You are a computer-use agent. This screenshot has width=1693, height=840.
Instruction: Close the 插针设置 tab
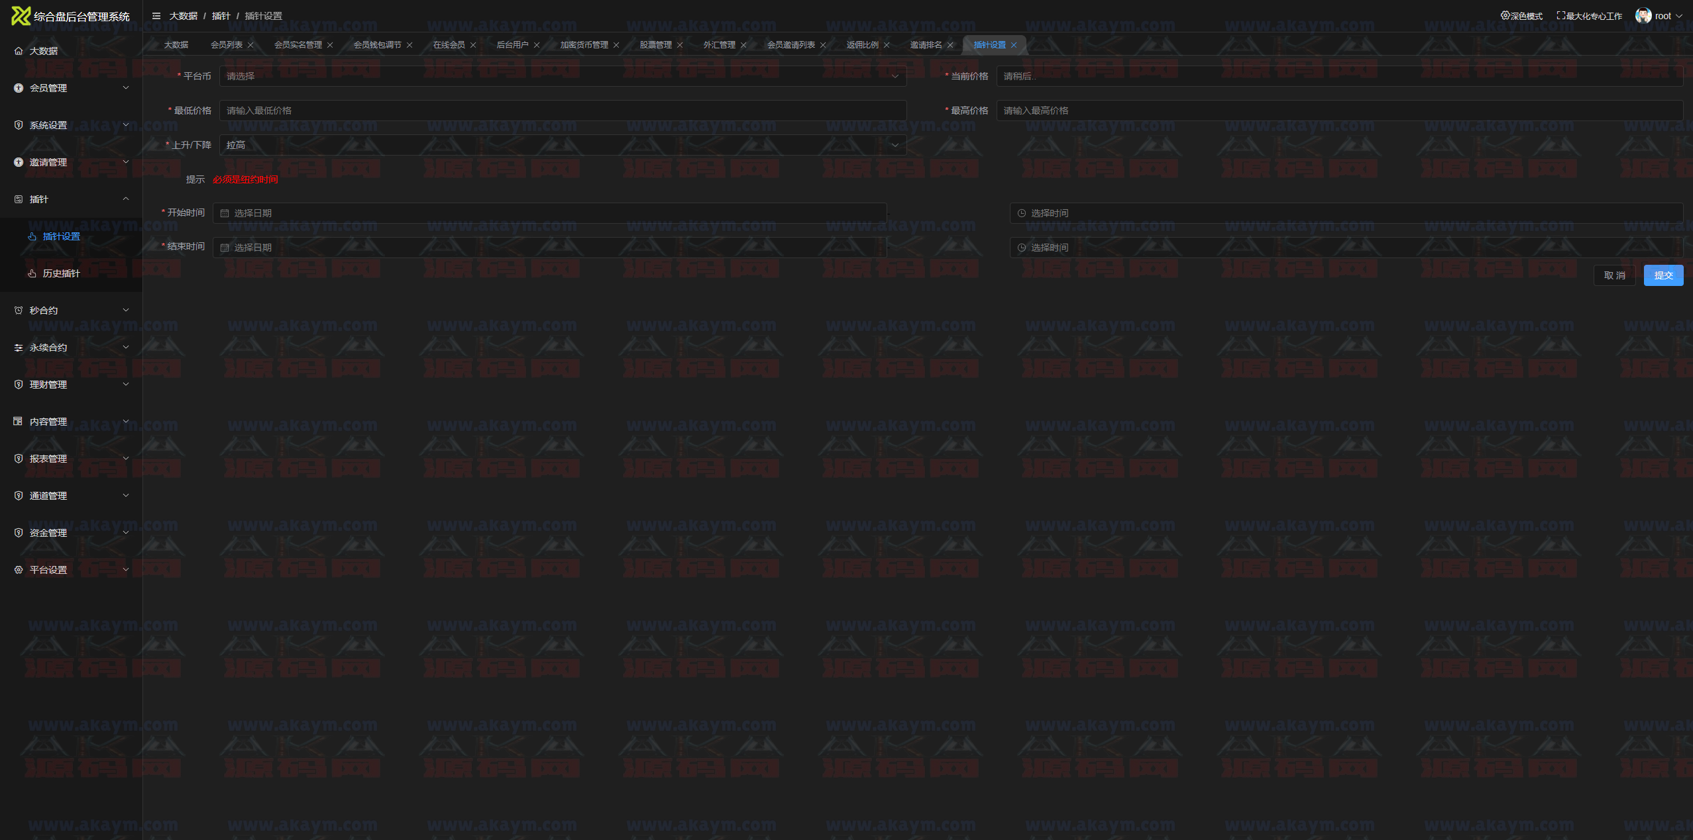pyautogui.click(x=1014, y=45)
